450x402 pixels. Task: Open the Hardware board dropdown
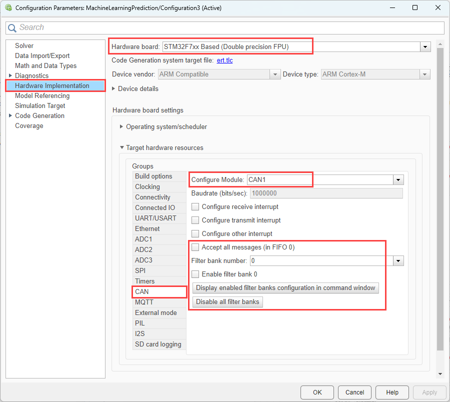(x=425, y=46)
